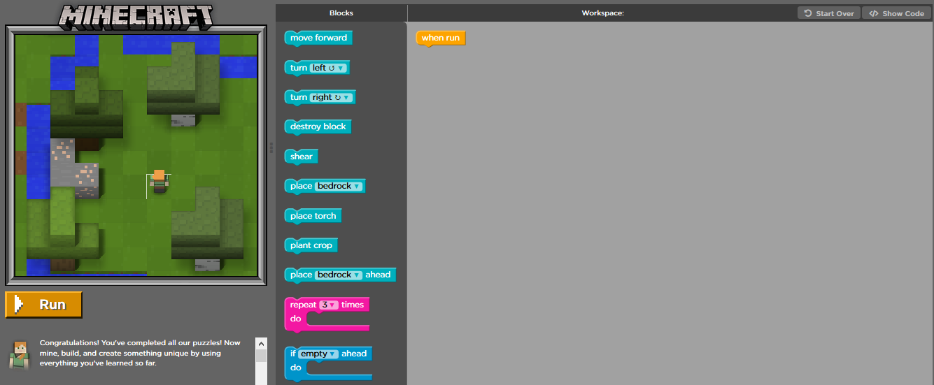Select the plant crop block
The width and height of the screenshot is (934, 385).
point(311,245)
